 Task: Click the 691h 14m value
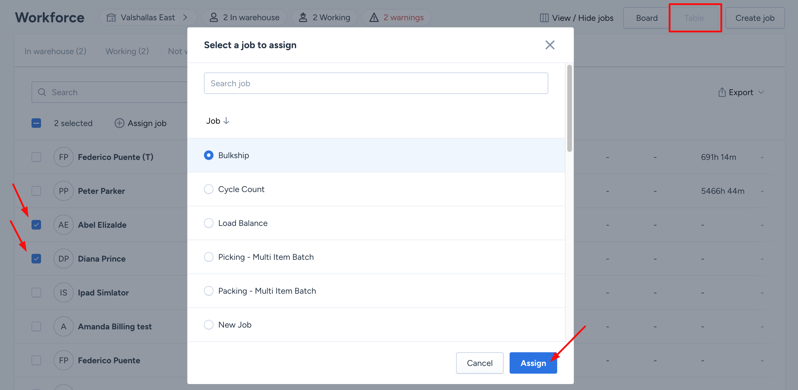pyautogui.click(x=718, y=157)
